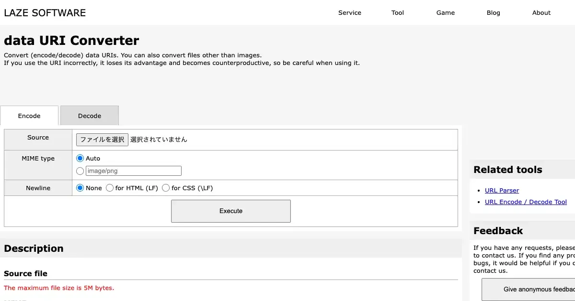The width and height of the screenshot is (575, 301).
Task: Open the Blog page
Action: click(493, 13)
